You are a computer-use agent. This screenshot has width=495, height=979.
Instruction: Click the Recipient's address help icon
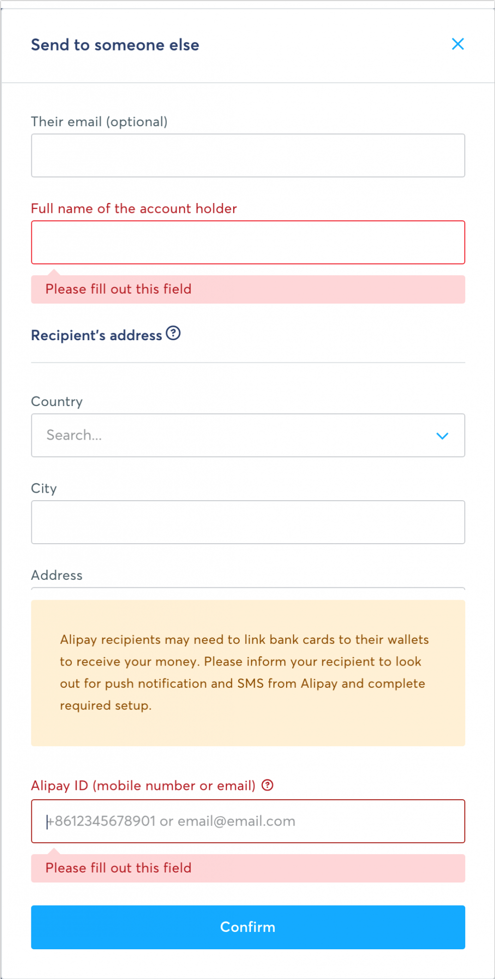tap(173, 333)
